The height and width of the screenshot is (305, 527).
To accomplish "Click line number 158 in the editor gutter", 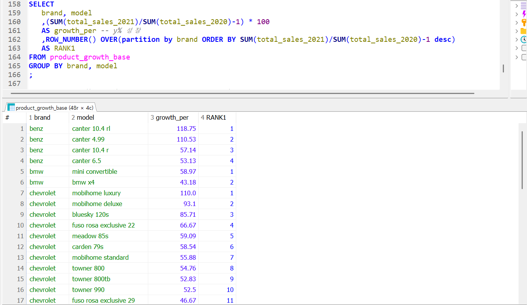I will [14, 4].
